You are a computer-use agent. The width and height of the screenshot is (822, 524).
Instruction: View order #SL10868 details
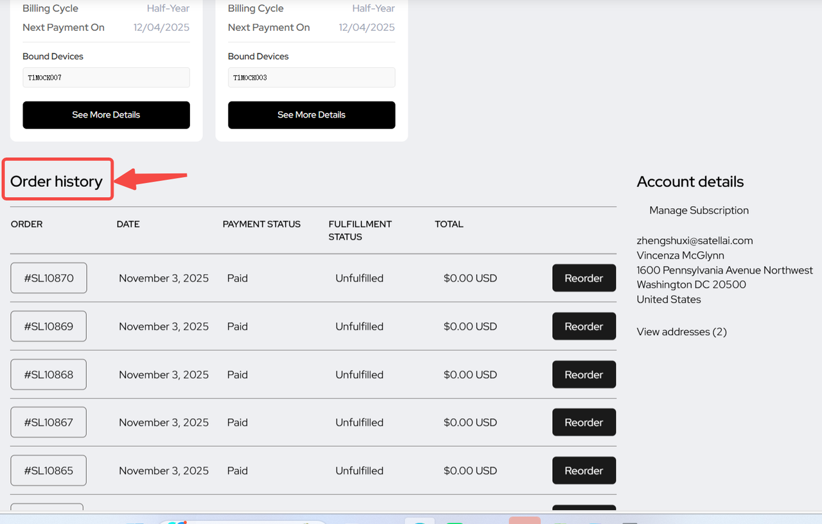[x=49, y=374]
